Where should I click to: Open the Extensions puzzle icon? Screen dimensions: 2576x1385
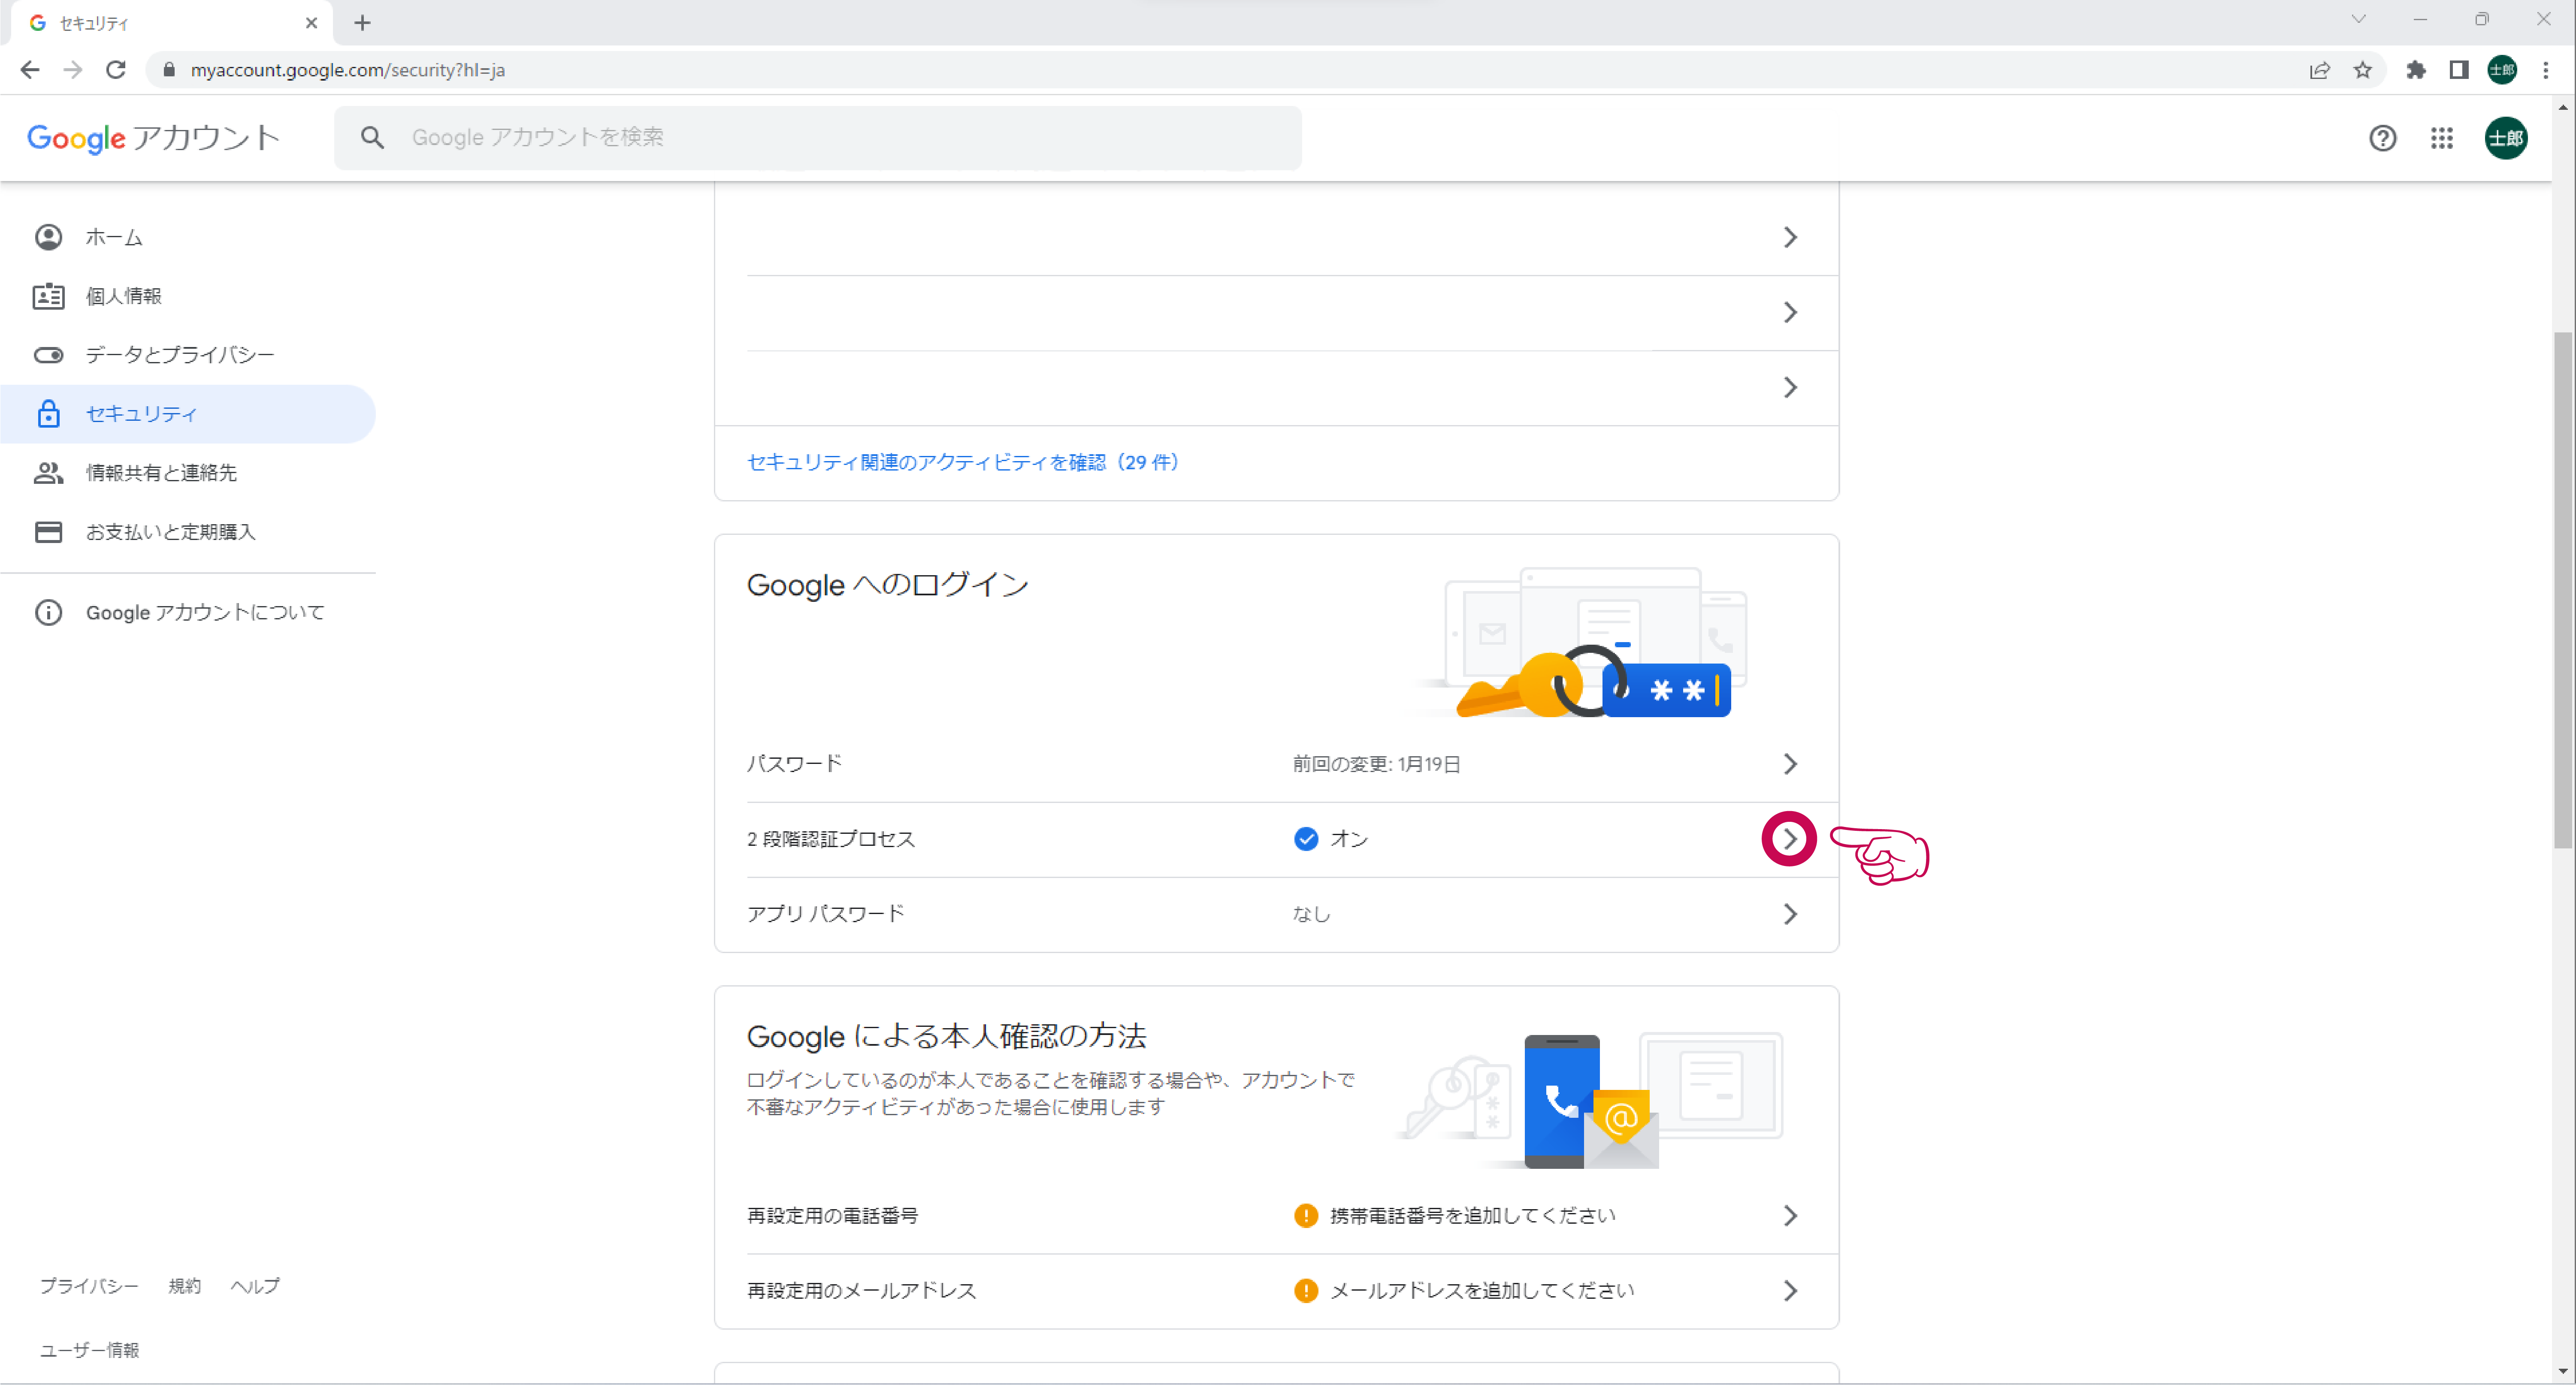[x=2416, y=70]
